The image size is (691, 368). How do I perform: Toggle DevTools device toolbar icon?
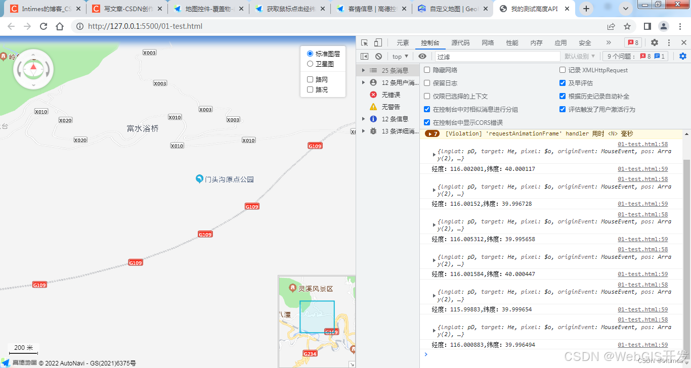pyautogui.click(x=378, y=42)
